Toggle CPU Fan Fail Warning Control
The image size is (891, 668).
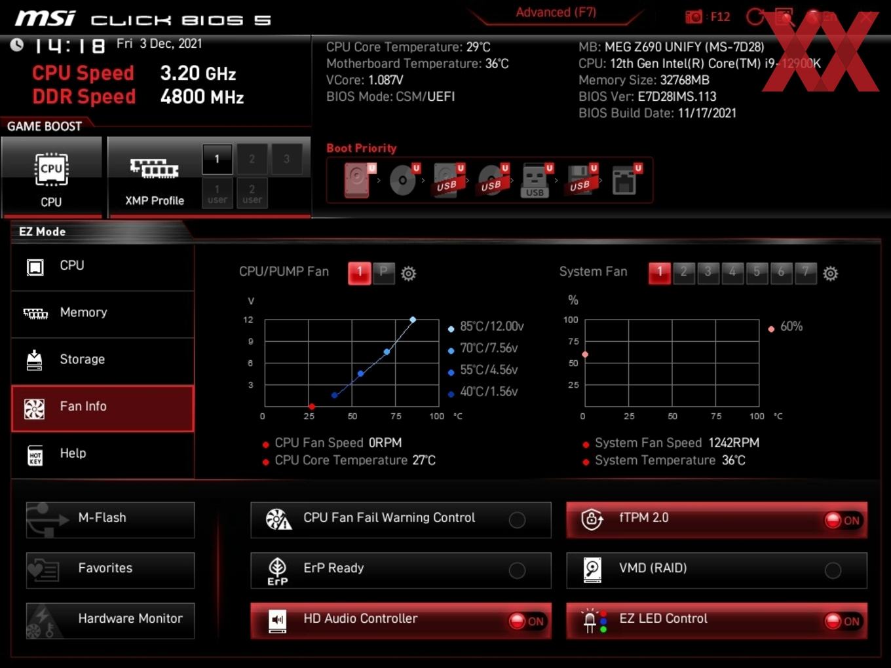pyautogui.click(x=401, y=520)
